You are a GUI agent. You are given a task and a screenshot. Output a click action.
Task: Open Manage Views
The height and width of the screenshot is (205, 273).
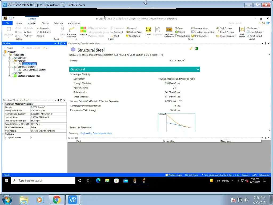click(x=200, y=28)
